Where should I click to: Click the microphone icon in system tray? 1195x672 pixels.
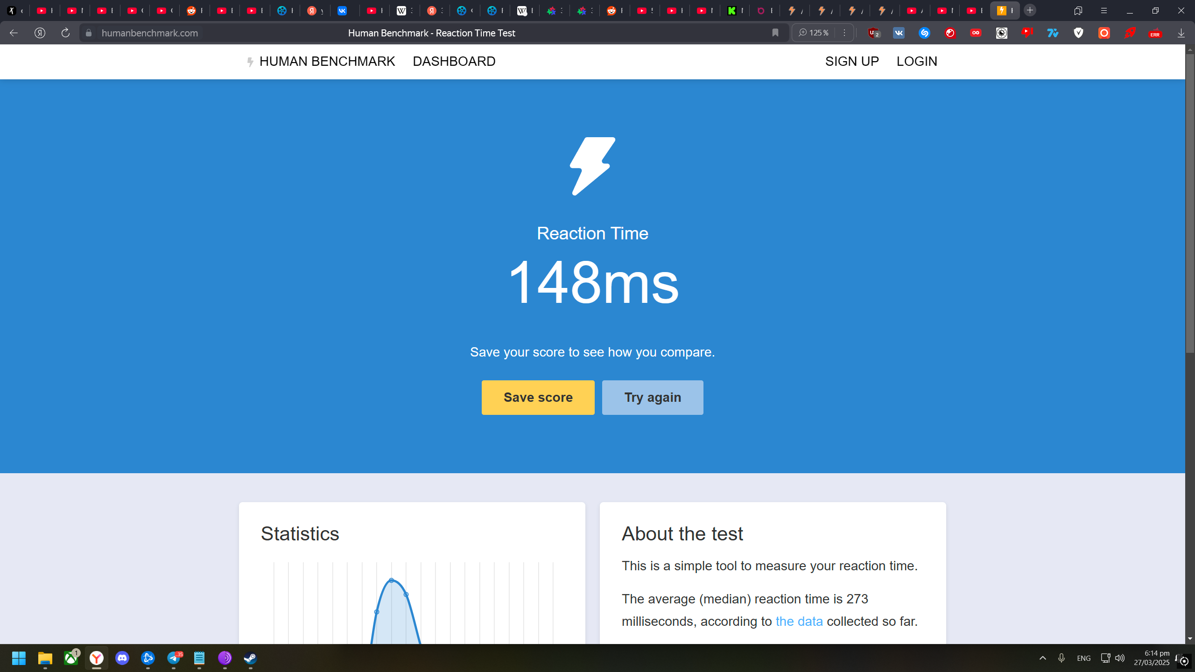coord(1061,658)
